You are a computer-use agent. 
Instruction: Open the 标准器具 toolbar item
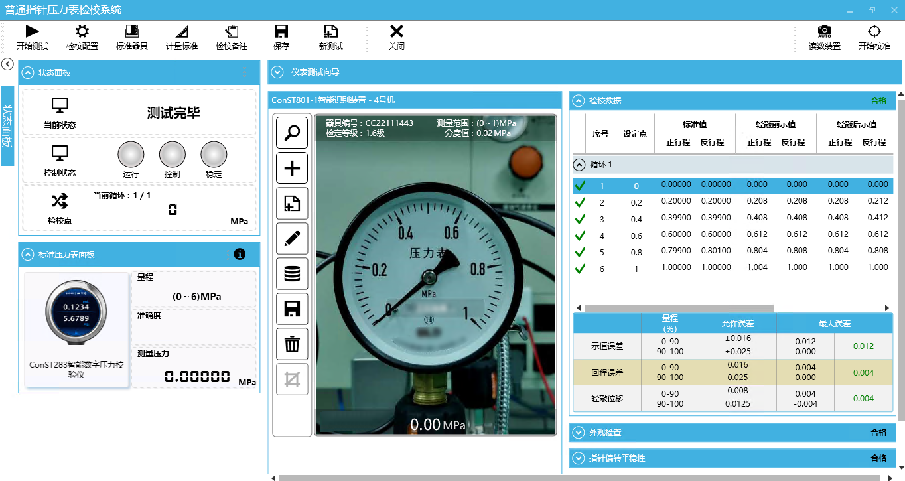click(x=131, y=31)
